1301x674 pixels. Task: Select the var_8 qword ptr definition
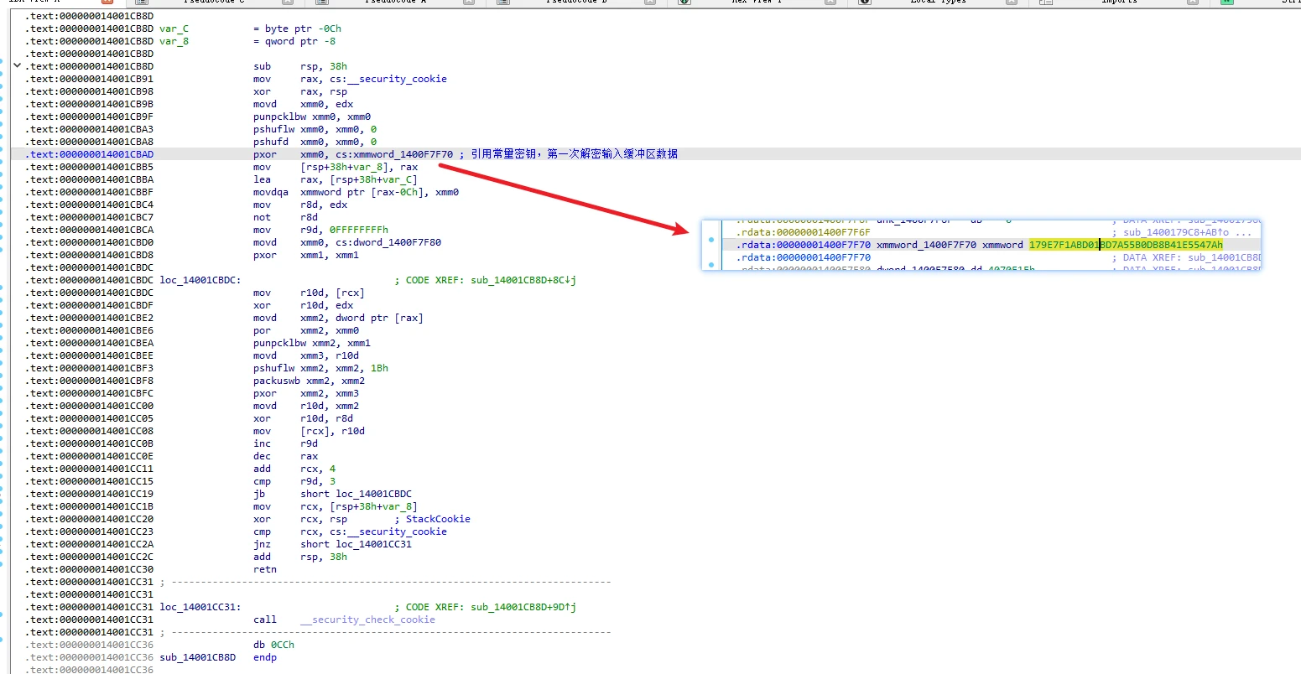click(x=174, y=41)
